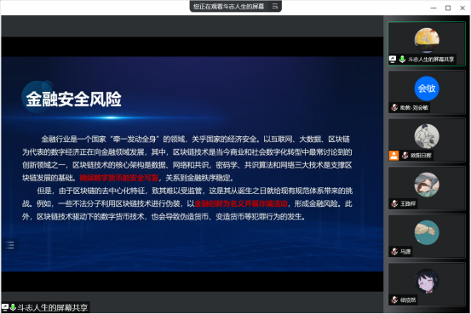Click the green microphone icon of 斗志人生

(x=402, y=59)
